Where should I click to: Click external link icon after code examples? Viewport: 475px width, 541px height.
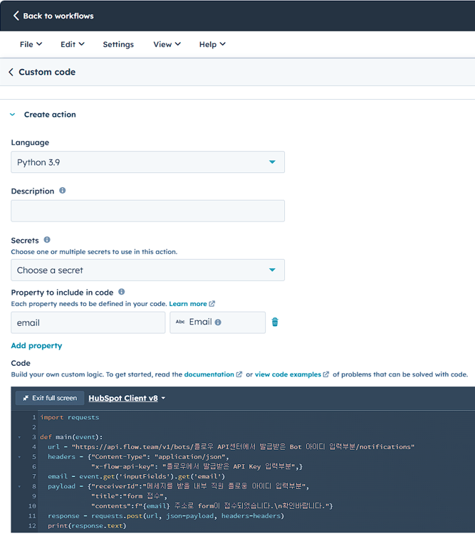pyautogui.click(x=326, y=374)
